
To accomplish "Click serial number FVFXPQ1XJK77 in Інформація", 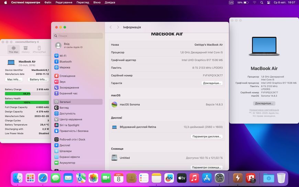I will point(213,75).
